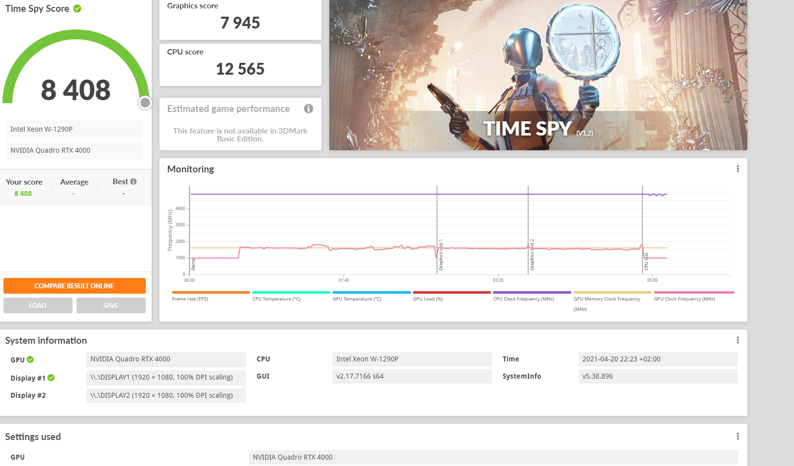Click the Time Spy banner image
Screen dimensions: 794x466
[538, 75]
